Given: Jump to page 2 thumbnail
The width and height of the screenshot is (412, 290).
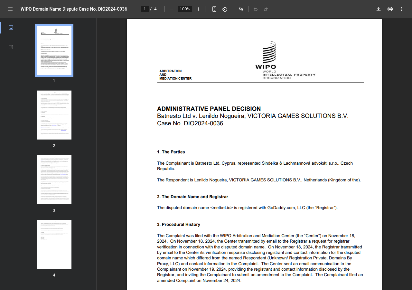Looking at the screenshot, I should tap(54, 115).
